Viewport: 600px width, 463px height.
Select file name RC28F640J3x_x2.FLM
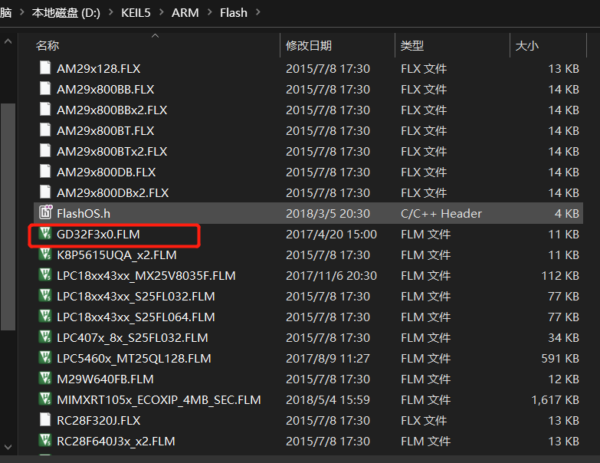pyautogui.click(x=116, y=441)
